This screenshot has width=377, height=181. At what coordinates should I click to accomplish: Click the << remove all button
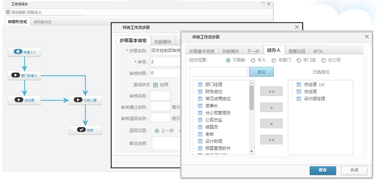pos(271,140)
